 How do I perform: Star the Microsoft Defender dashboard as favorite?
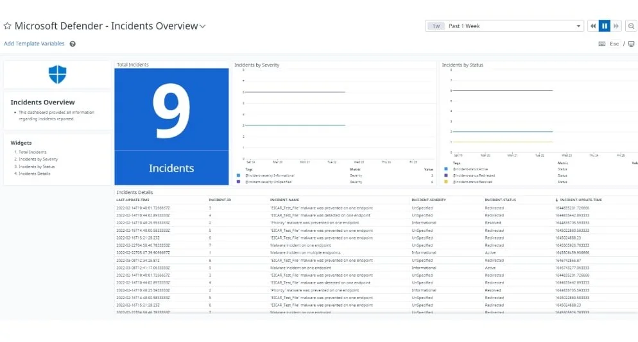click(x=7, y=26)
